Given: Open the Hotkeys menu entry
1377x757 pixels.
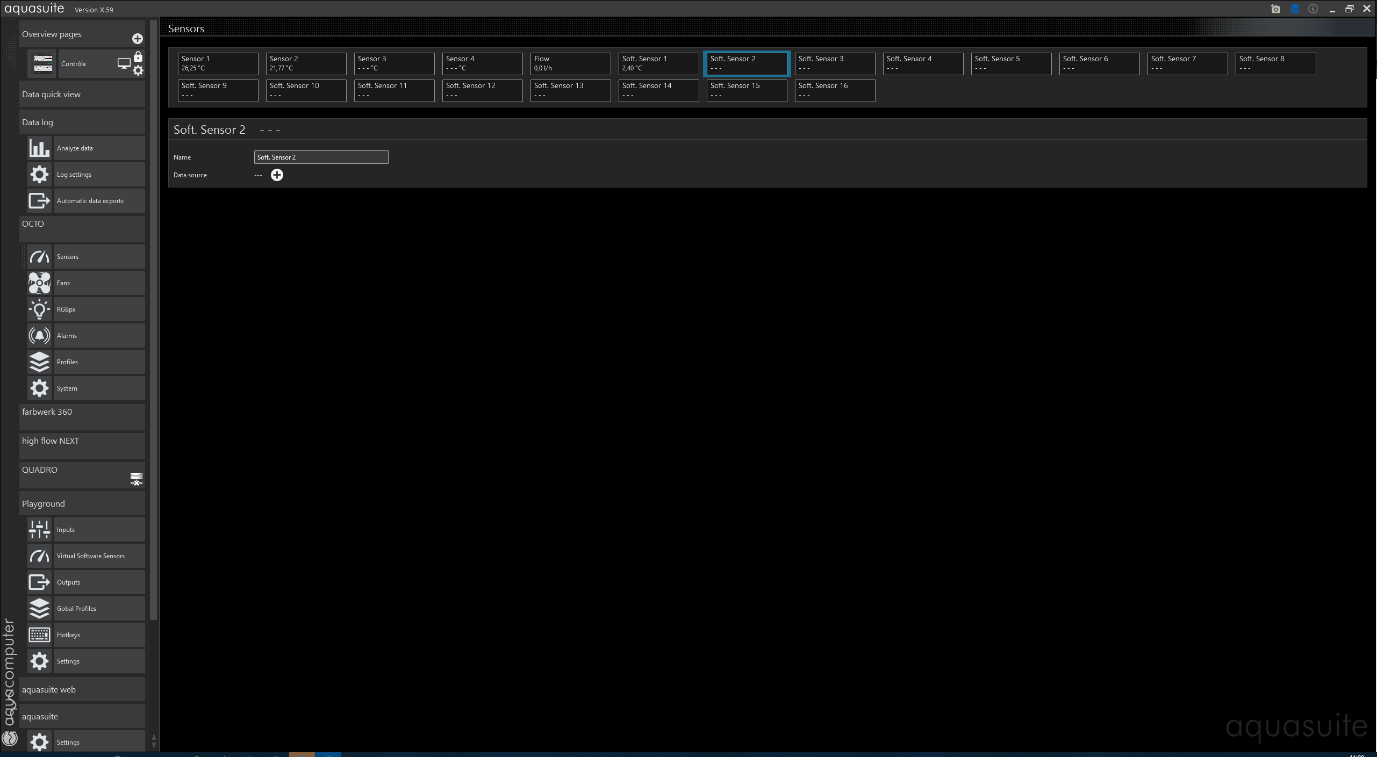Looking at the screenshot, I should pos(99,635).
